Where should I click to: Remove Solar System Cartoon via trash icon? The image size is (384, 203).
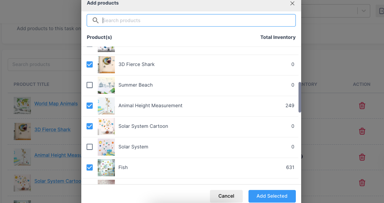(362, 183)
